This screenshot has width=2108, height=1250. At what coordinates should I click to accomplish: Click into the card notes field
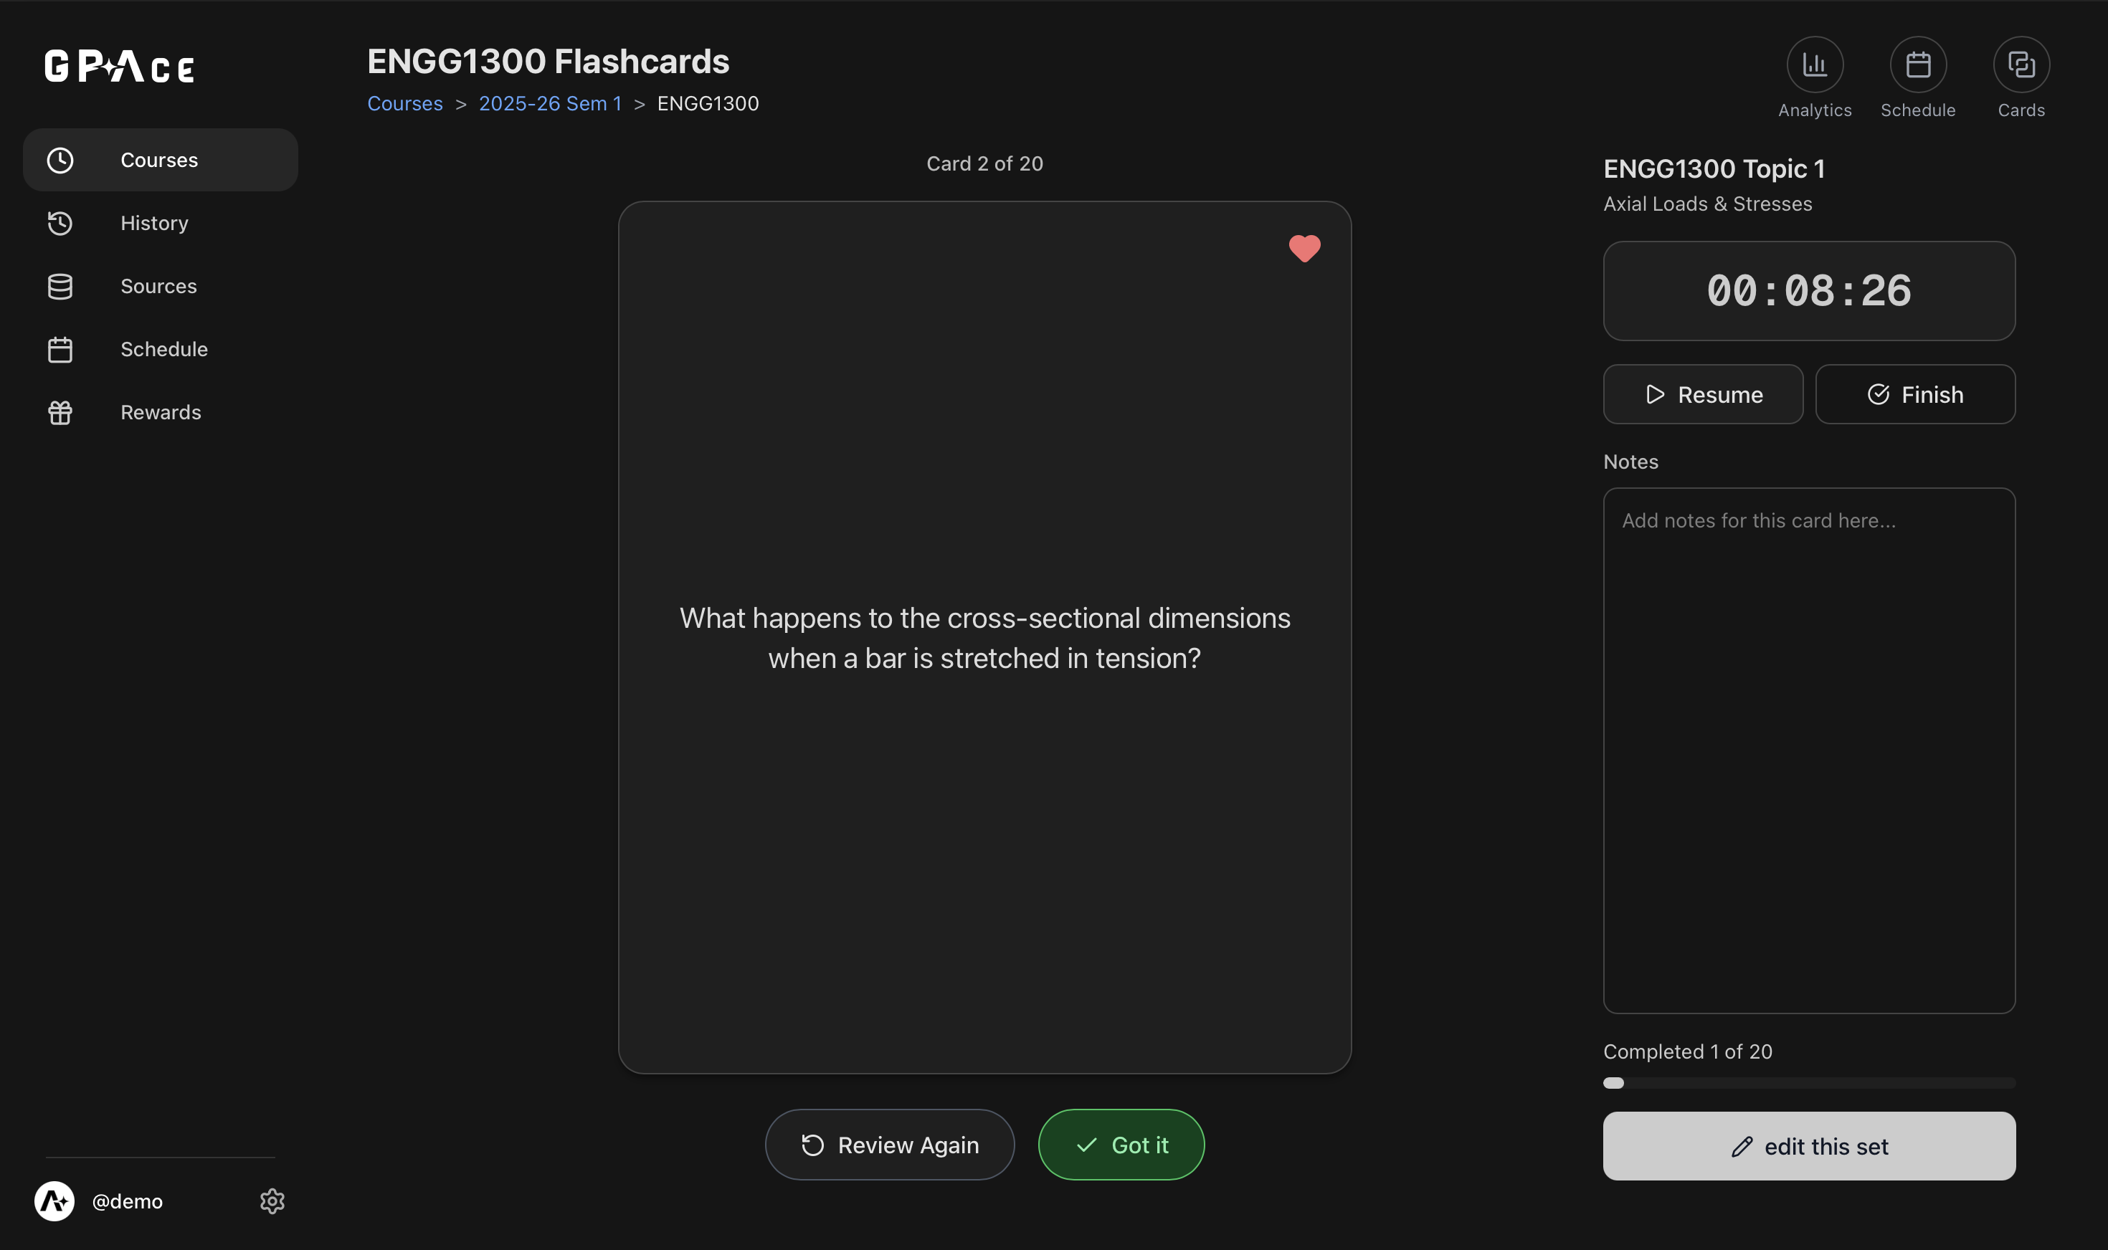click(1808, 750)
